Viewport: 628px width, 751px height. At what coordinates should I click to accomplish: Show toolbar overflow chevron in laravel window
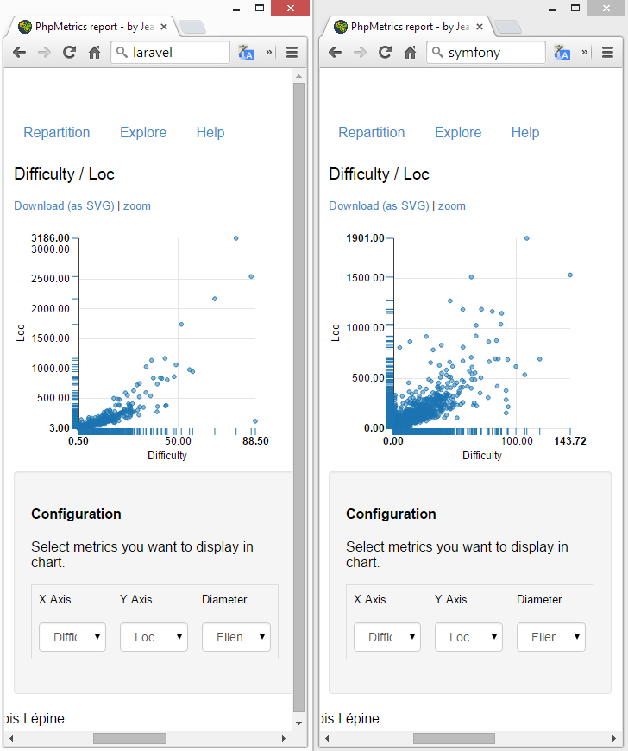[x=269, y=53]
